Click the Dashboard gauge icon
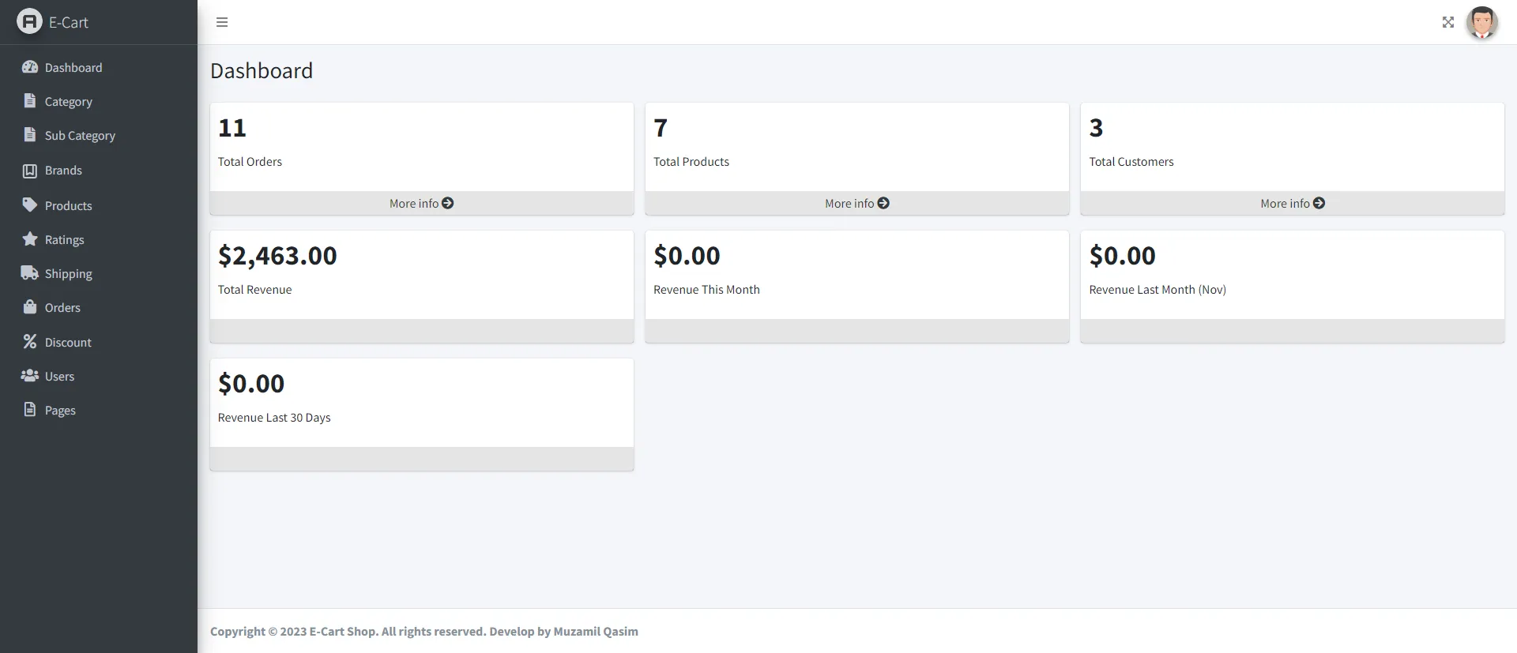The image size is (1517, 653). (x=30, y=67)
